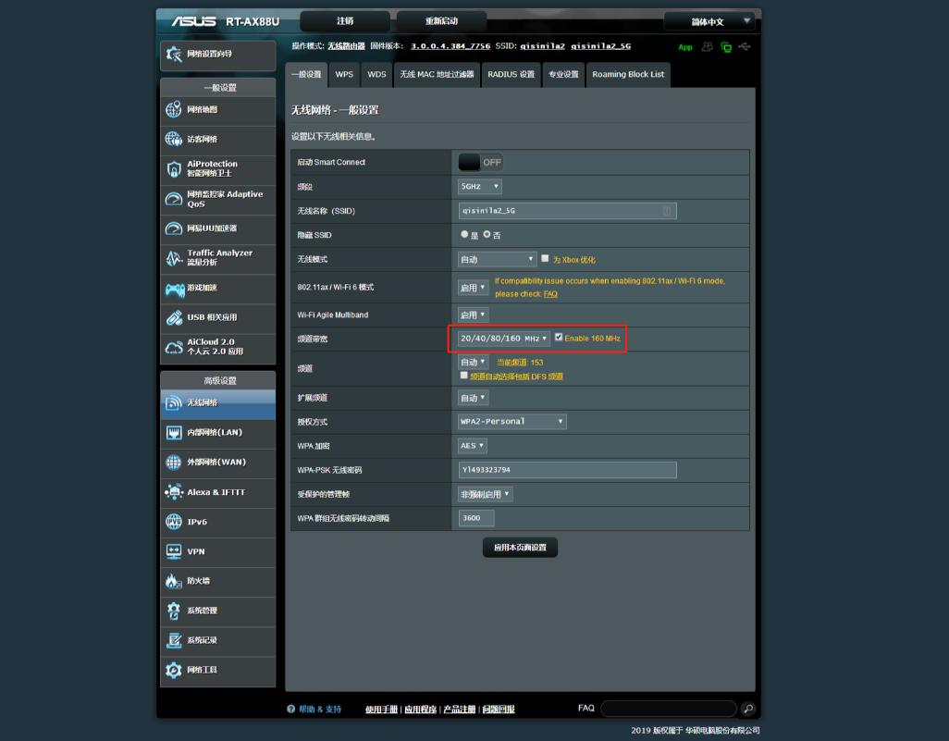Switch to the WPS tab
The image size is (949, 741).
pos(344,74)
